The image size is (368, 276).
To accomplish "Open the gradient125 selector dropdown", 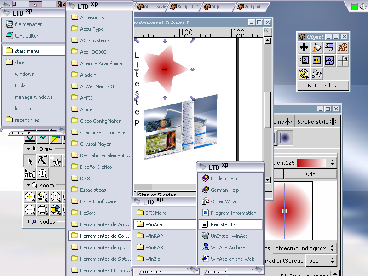I will click(x=332, y=162).
